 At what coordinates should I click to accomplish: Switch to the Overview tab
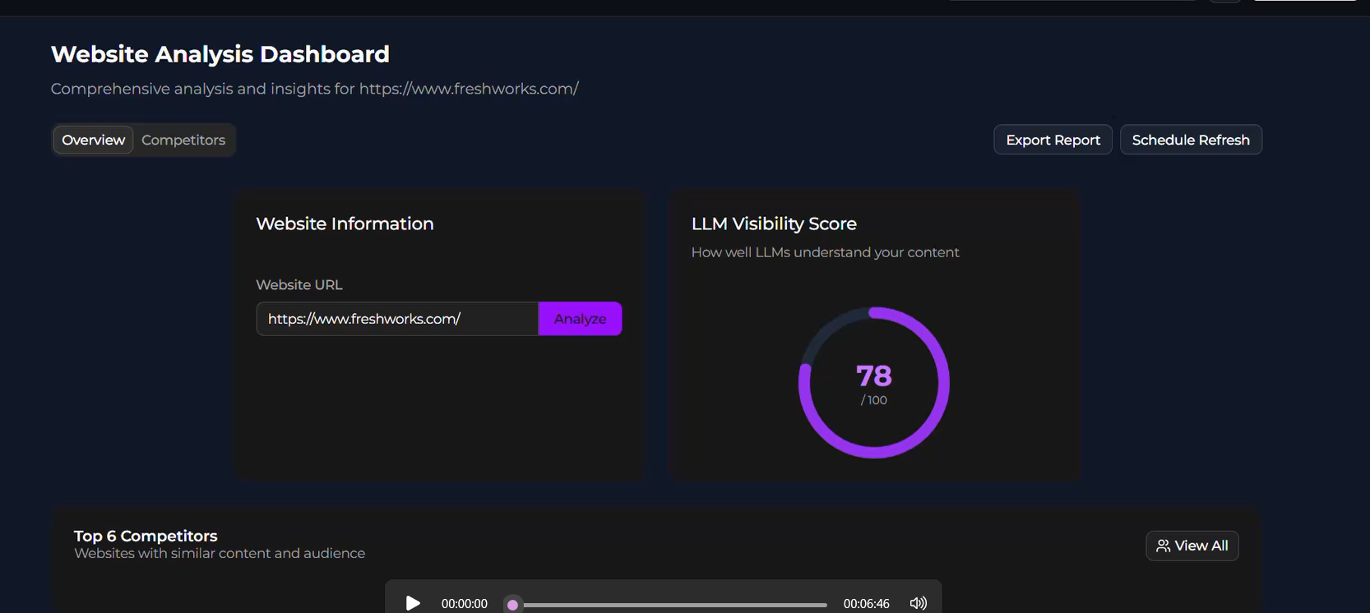pyautogui.click(x=93, y=140)
